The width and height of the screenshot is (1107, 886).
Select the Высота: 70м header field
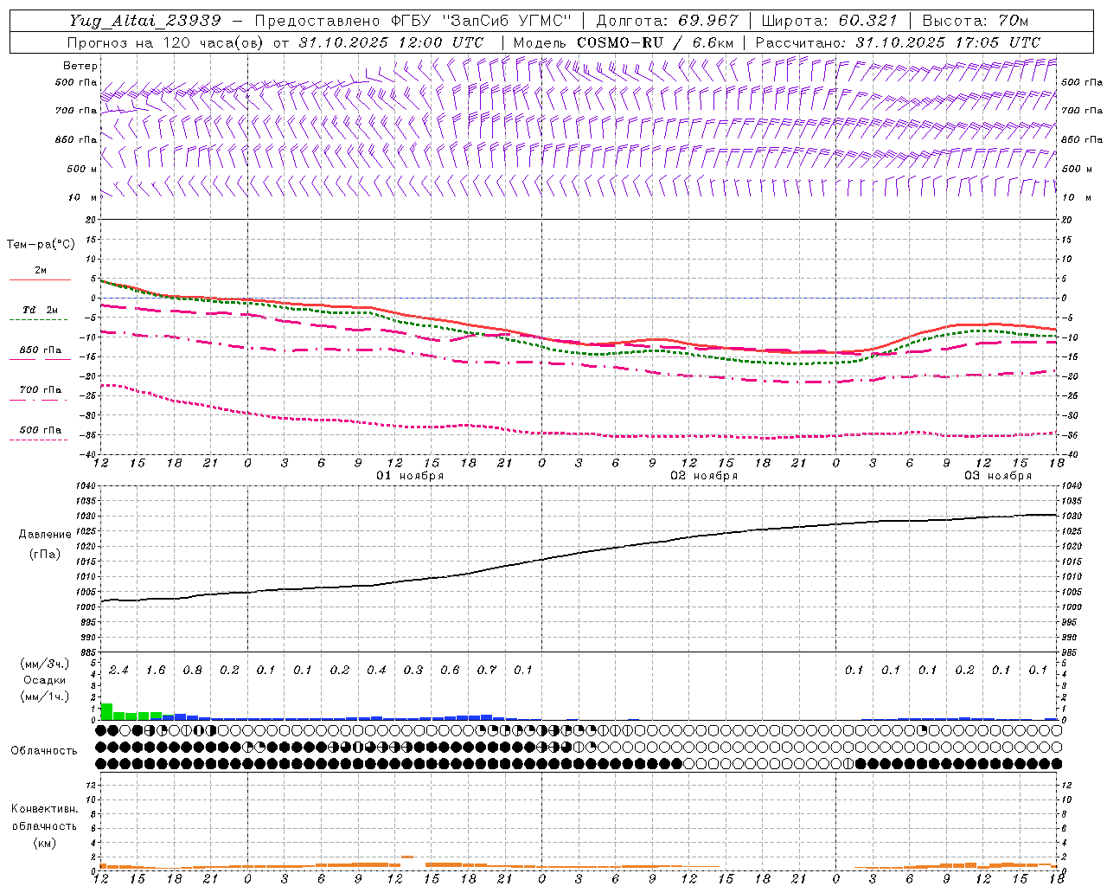coord(975,21)
